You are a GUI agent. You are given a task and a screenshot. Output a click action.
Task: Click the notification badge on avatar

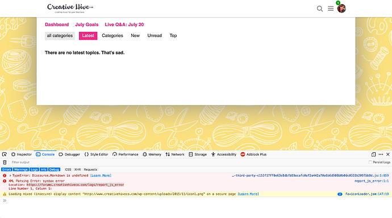338,3
